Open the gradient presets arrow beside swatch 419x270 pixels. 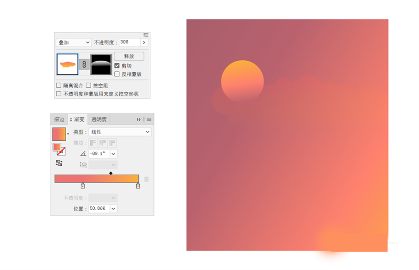click(x=68, y=134)
